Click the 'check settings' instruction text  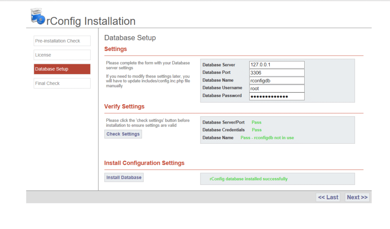coord(148,123)
